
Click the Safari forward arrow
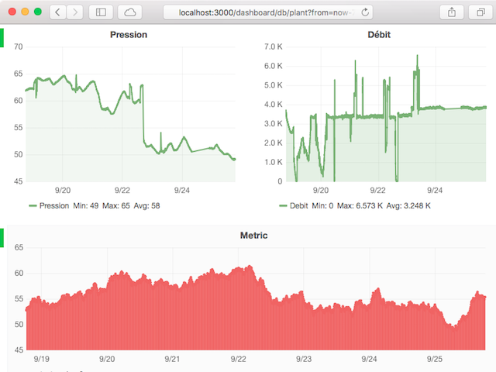coord(77,12)
